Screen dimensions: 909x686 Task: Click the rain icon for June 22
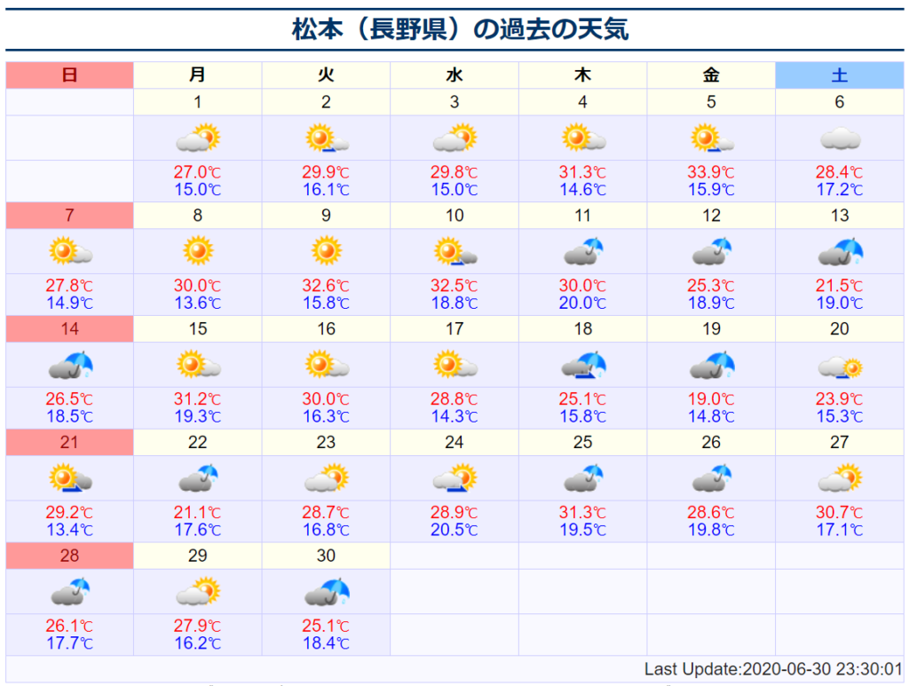tap(198, 478)
